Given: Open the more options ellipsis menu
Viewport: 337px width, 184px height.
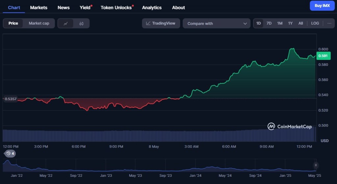Looking at the screenshot, I should [x=329, y=23].
